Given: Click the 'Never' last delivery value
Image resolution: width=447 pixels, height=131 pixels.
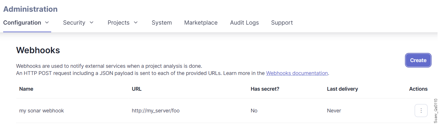Looking at the screenshot, I should (334, 111).
